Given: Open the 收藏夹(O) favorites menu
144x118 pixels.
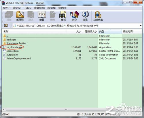Looking at the screenshot, I should coord(39,8).
